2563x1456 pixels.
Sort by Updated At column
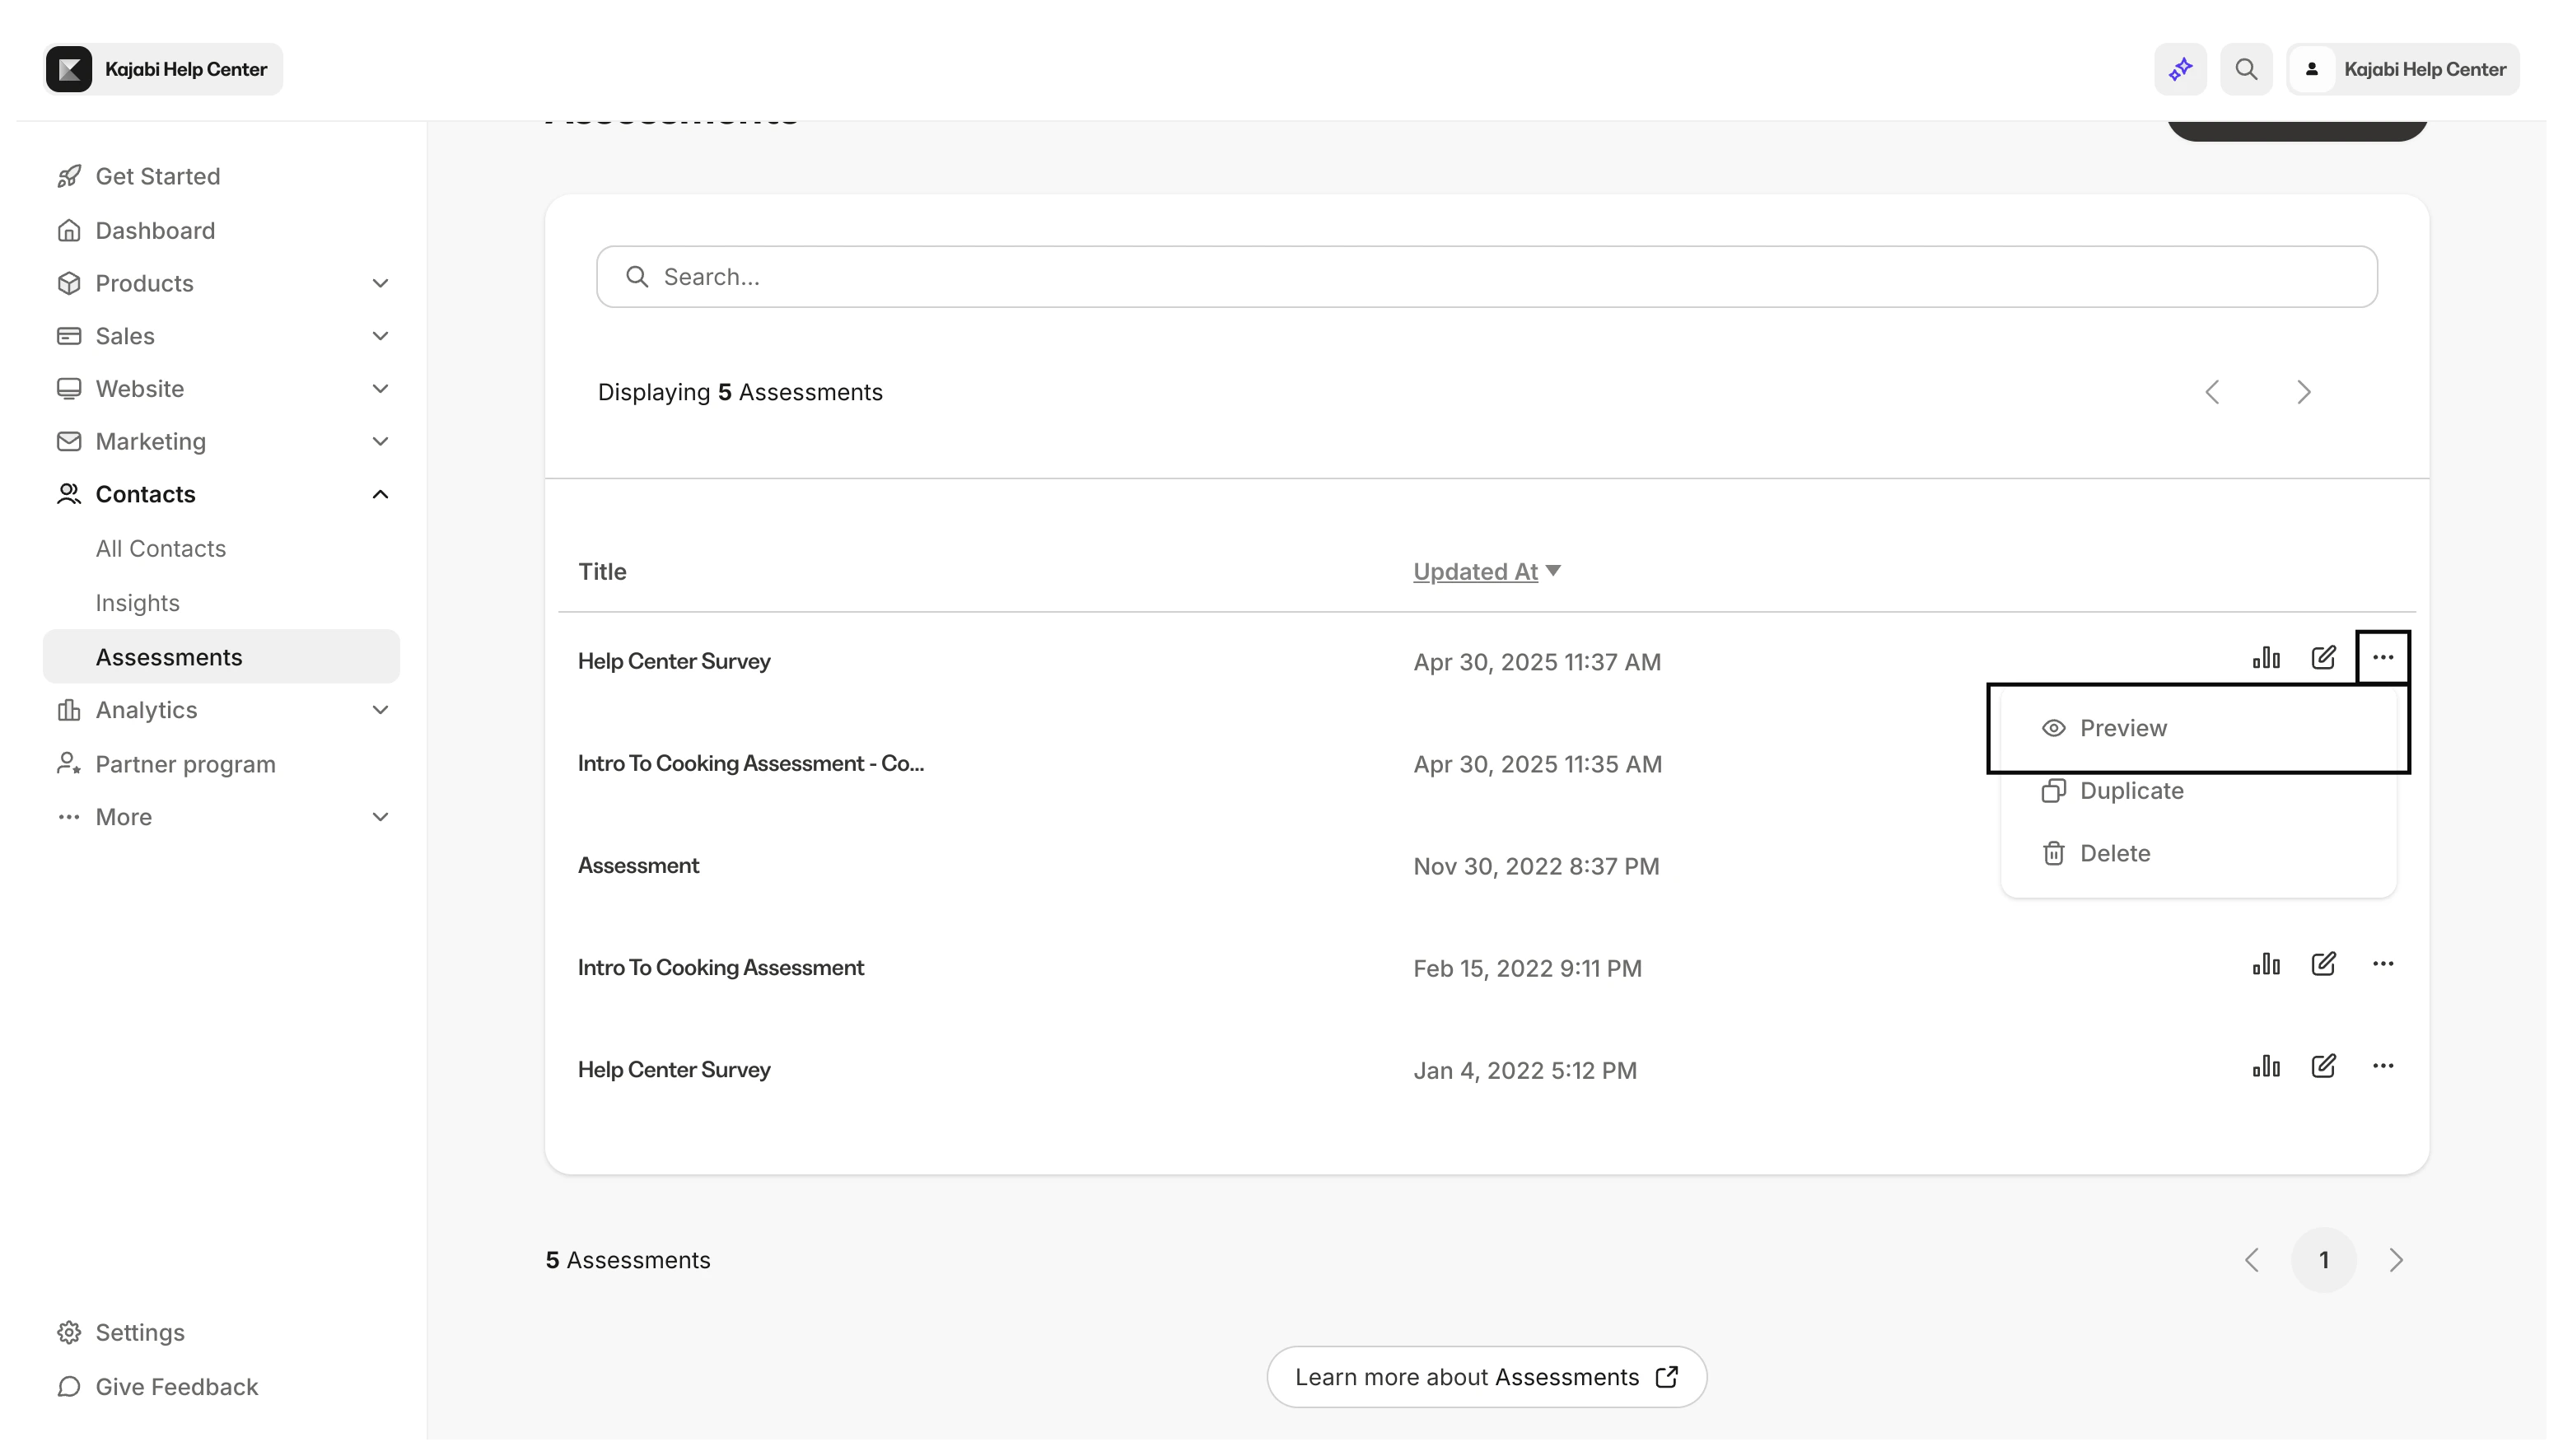[1475, 572]
